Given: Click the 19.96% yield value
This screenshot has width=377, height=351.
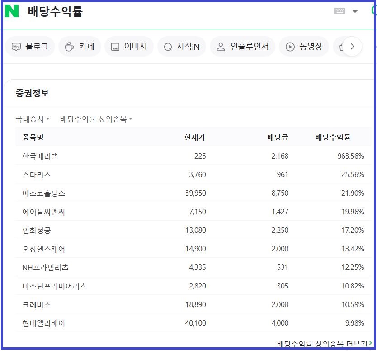Looking at the screenshot, I should tap(353, 212).
